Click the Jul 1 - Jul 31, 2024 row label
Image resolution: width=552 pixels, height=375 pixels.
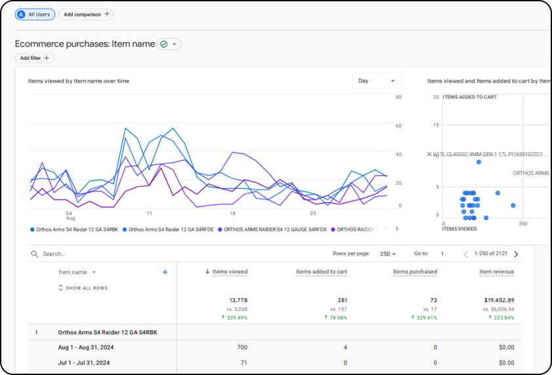coord(84,363)
